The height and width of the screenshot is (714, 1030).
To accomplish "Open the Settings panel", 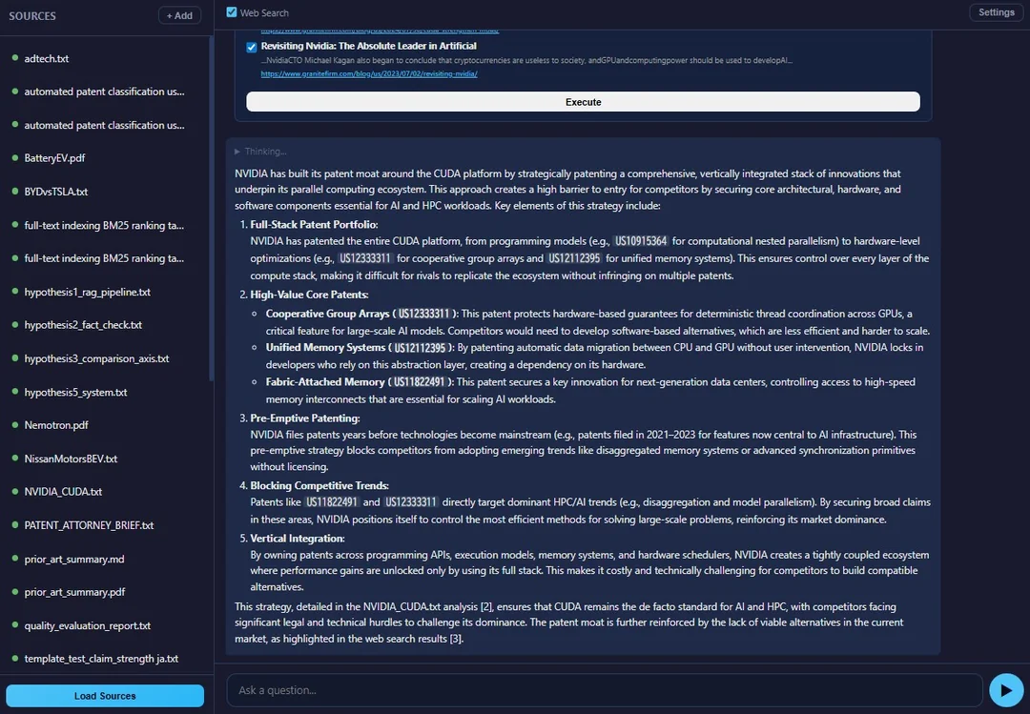I will [x=996, y=12].
